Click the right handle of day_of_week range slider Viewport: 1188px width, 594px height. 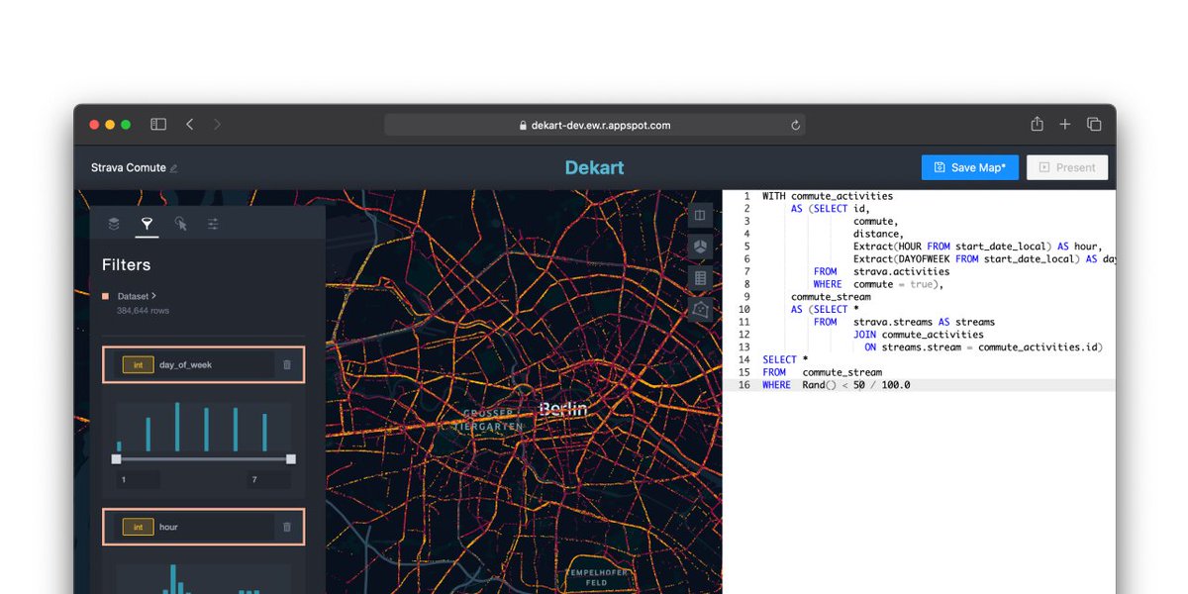coord(291,458)
